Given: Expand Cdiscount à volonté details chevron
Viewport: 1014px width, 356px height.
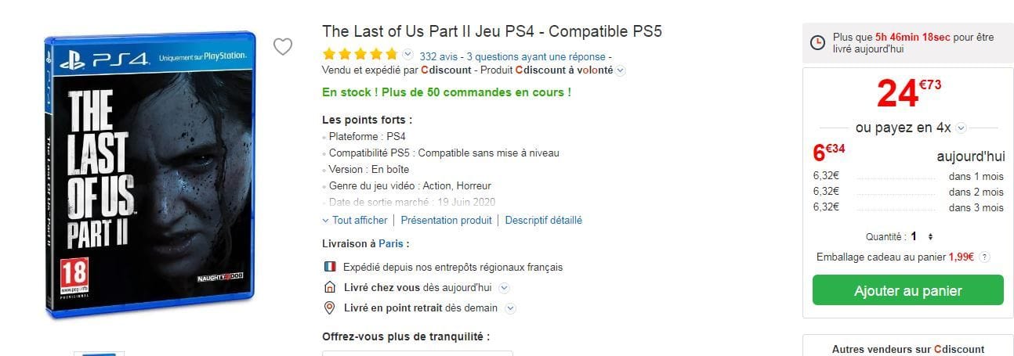Looking at the screenshot, I should 620,70.
